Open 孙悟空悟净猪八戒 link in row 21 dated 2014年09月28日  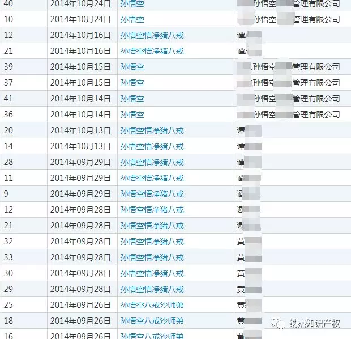[152, 226]
